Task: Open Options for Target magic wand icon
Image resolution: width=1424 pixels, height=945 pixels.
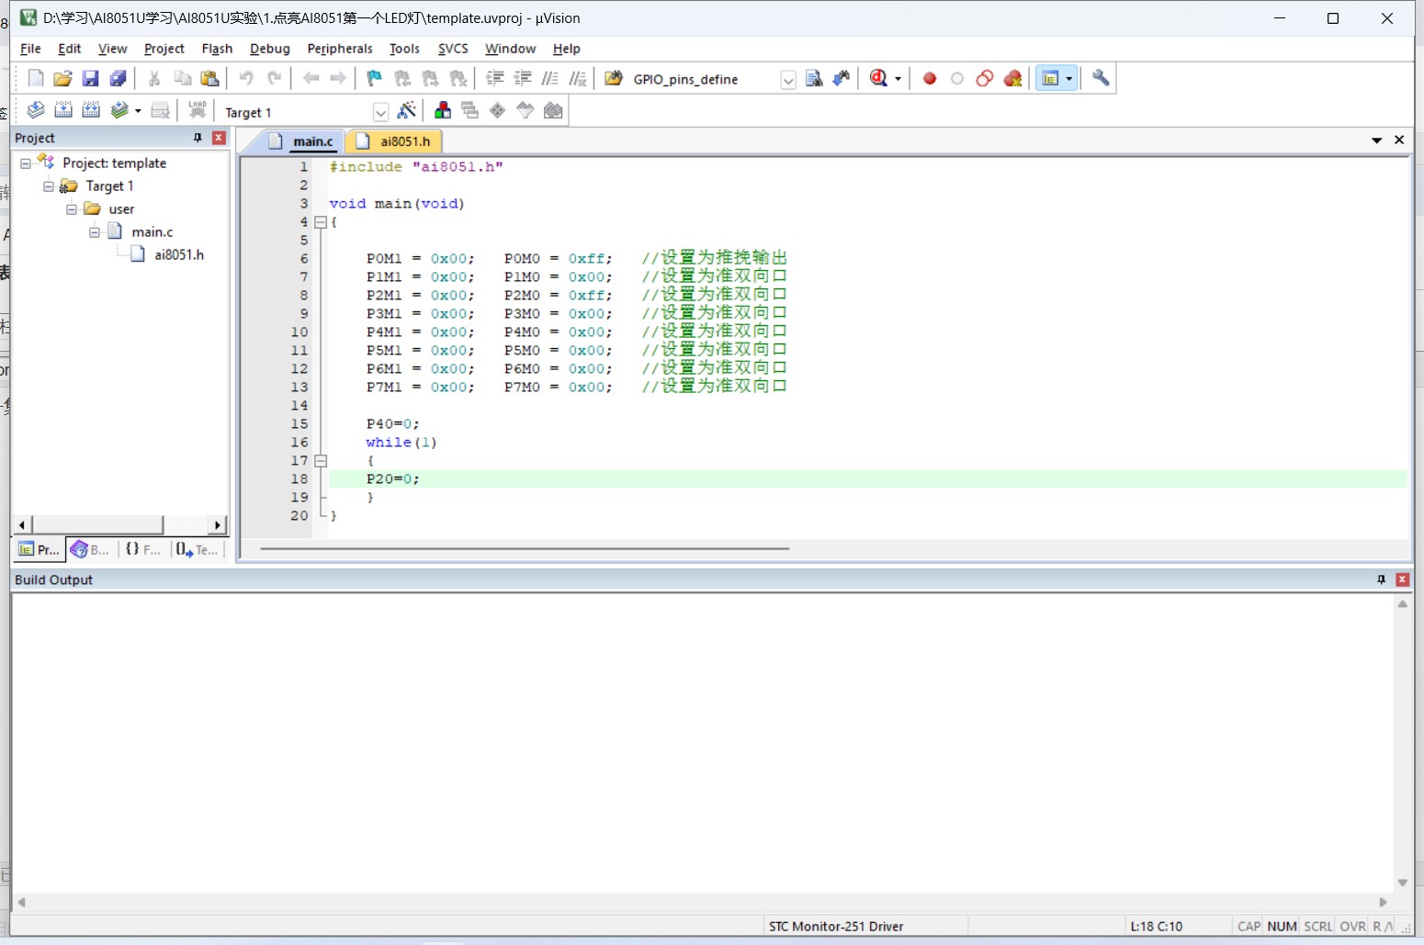Action: coord(406,111)
